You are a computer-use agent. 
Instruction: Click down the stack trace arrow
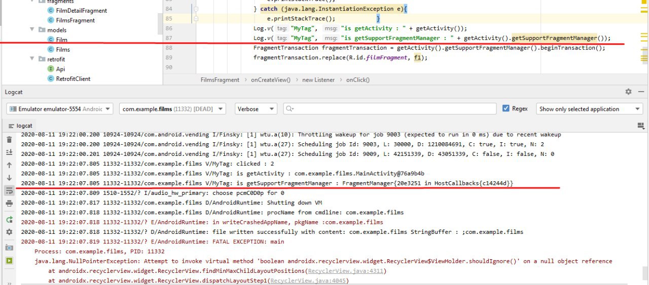pos(9,178)
